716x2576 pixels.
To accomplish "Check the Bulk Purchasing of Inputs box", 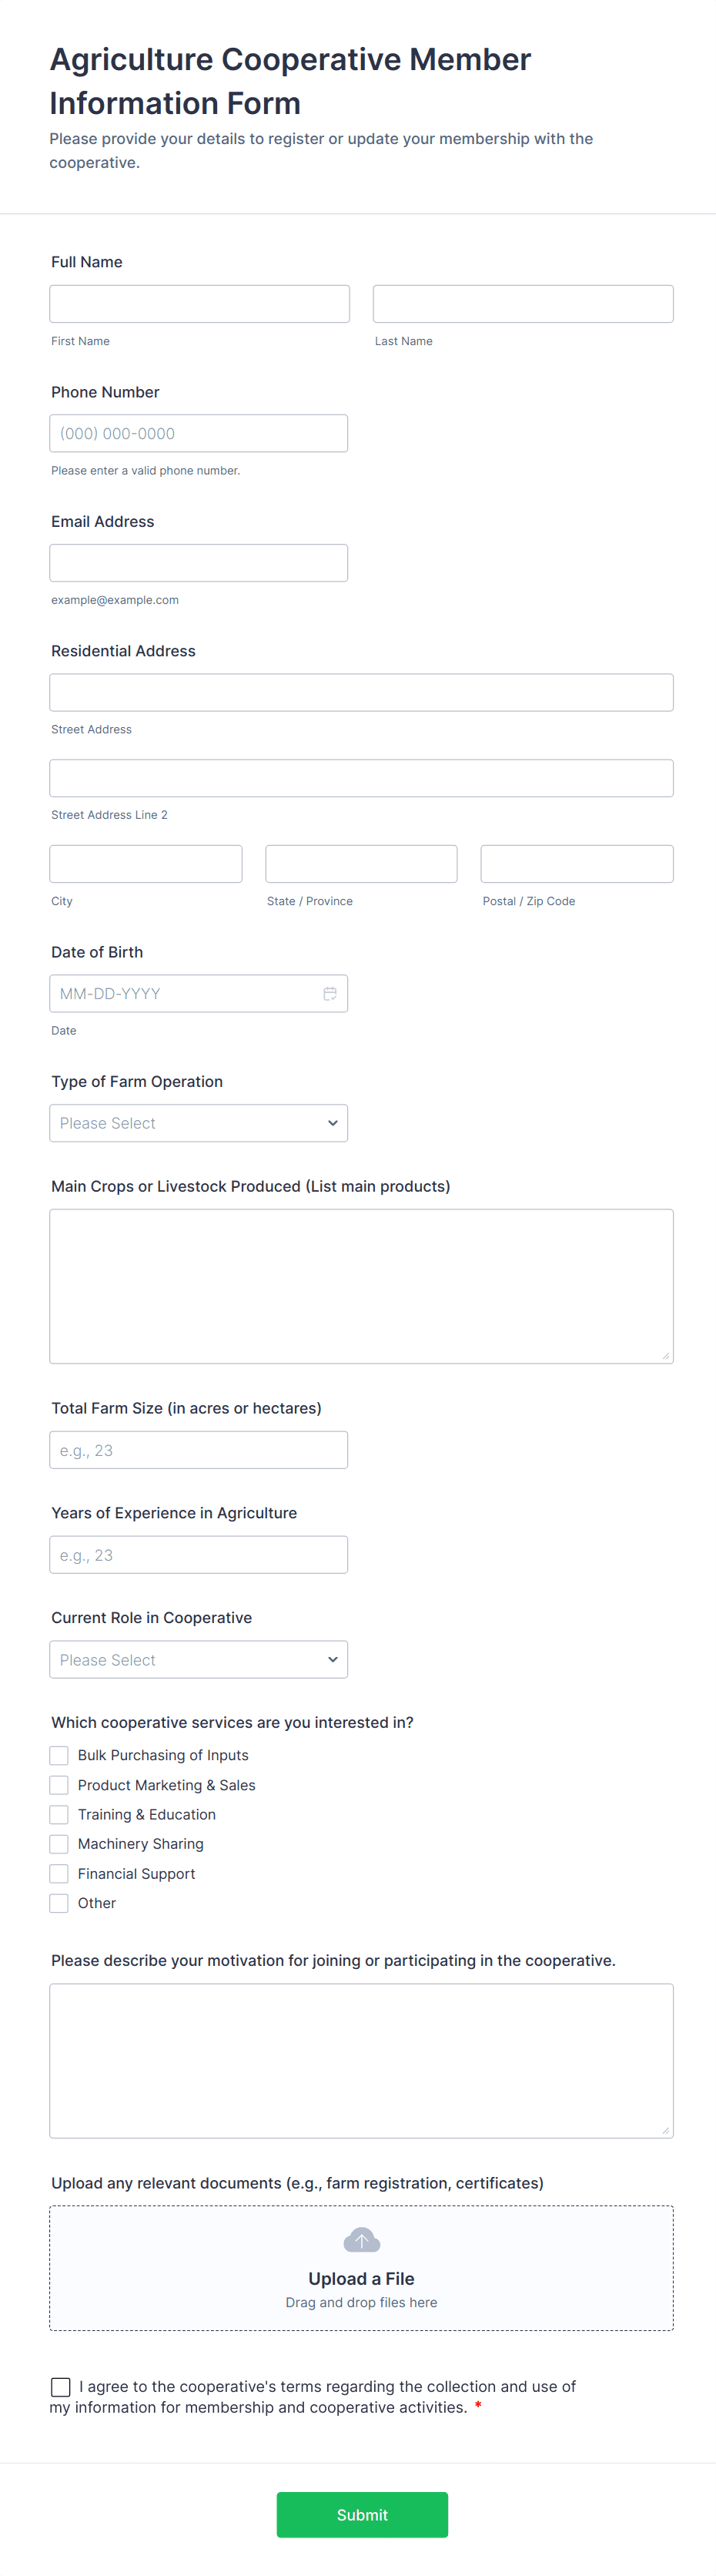I will 59,1755.
